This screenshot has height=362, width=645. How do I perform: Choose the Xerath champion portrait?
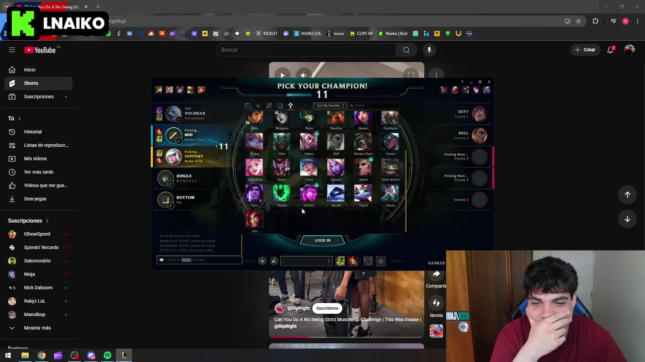point(336,193)
